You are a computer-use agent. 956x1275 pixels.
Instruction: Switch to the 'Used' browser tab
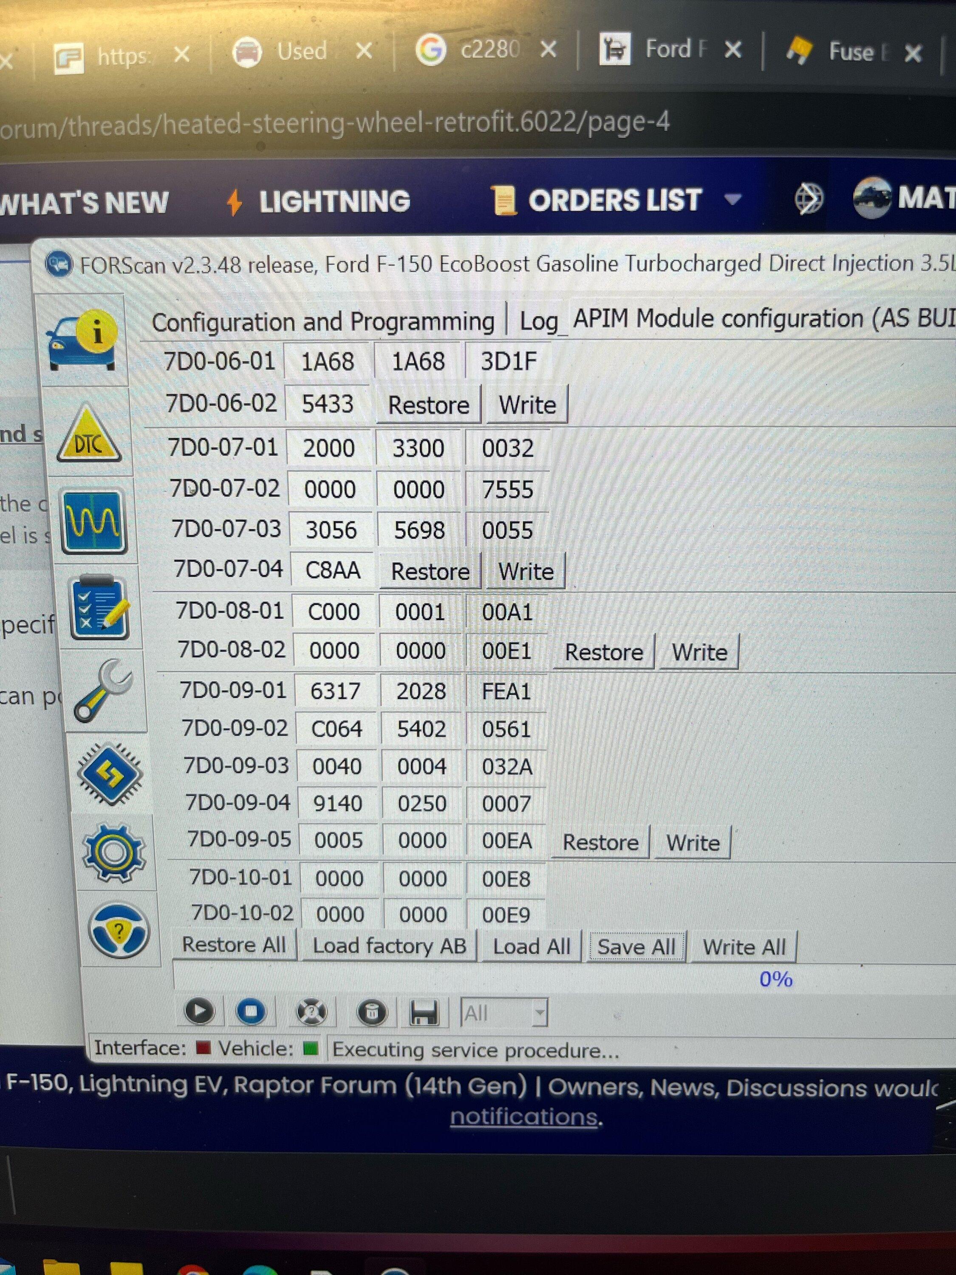pyautogui.click(x=302, y=51)
